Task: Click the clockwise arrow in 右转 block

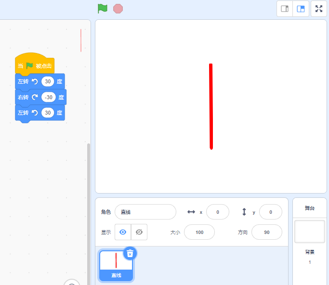Action: pyautogui.click(x=35, y=97)
